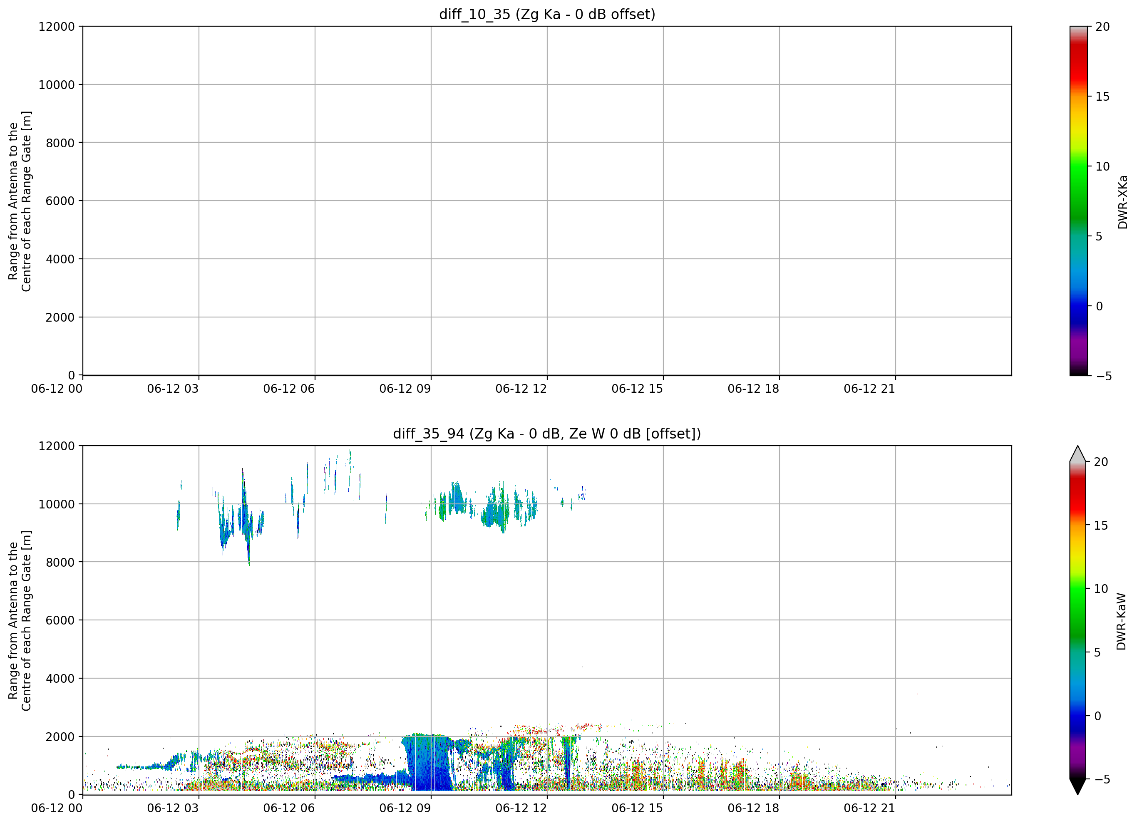Click the "06-12 03" x-tick under the diff_35_94 plot
The width and height of the screenshot is (1137, 823).
(173, 808)
